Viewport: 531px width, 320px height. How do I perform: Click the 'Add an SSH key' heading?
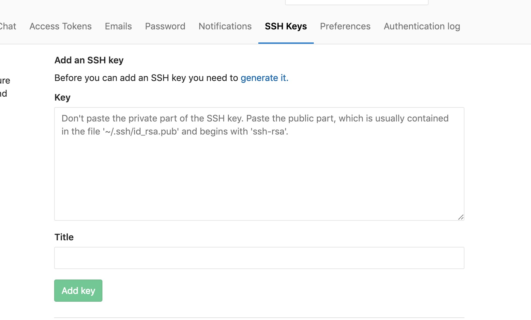pos(89,60)
